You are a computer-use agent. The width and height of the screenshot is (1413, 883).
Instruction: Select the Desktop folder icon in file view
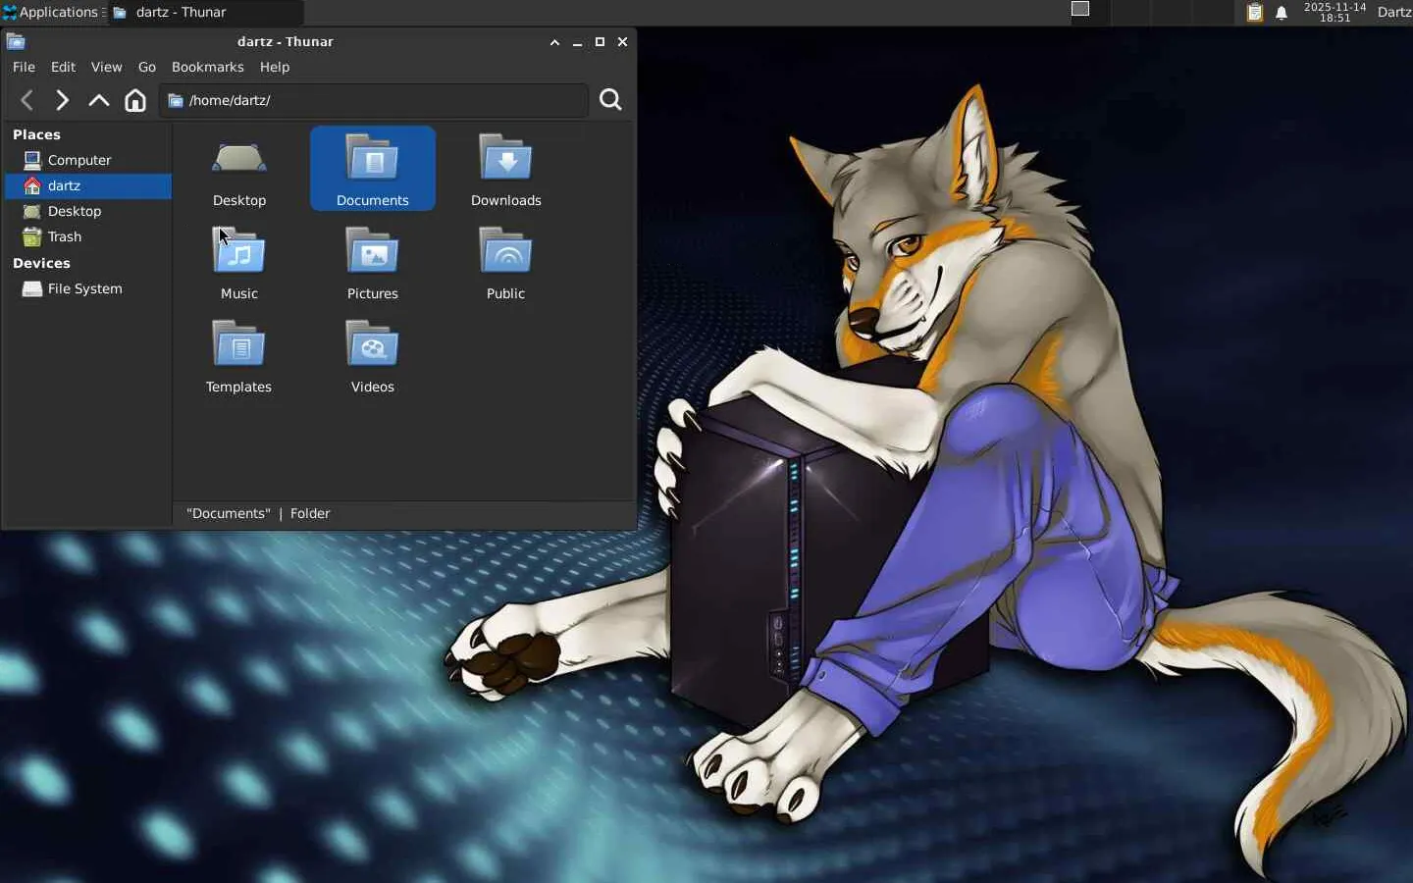point(239,160)
